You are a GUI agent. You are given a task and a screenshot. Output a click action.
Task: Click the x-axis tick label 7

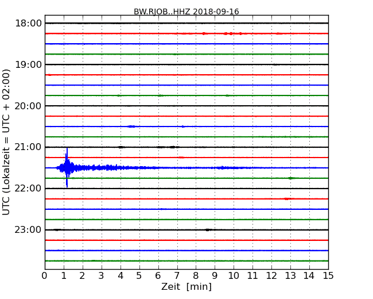[177, 276]
